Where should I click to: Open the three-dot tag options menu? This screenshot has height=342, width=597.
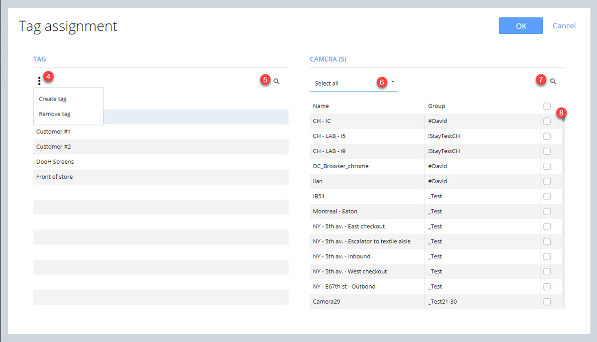(39, 81)
